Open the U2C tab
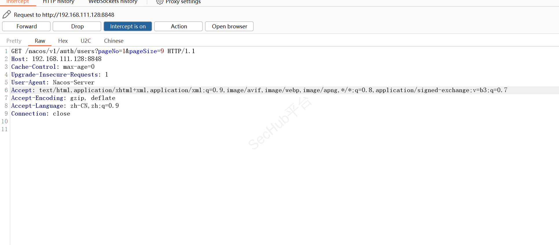 click(86, 41)
